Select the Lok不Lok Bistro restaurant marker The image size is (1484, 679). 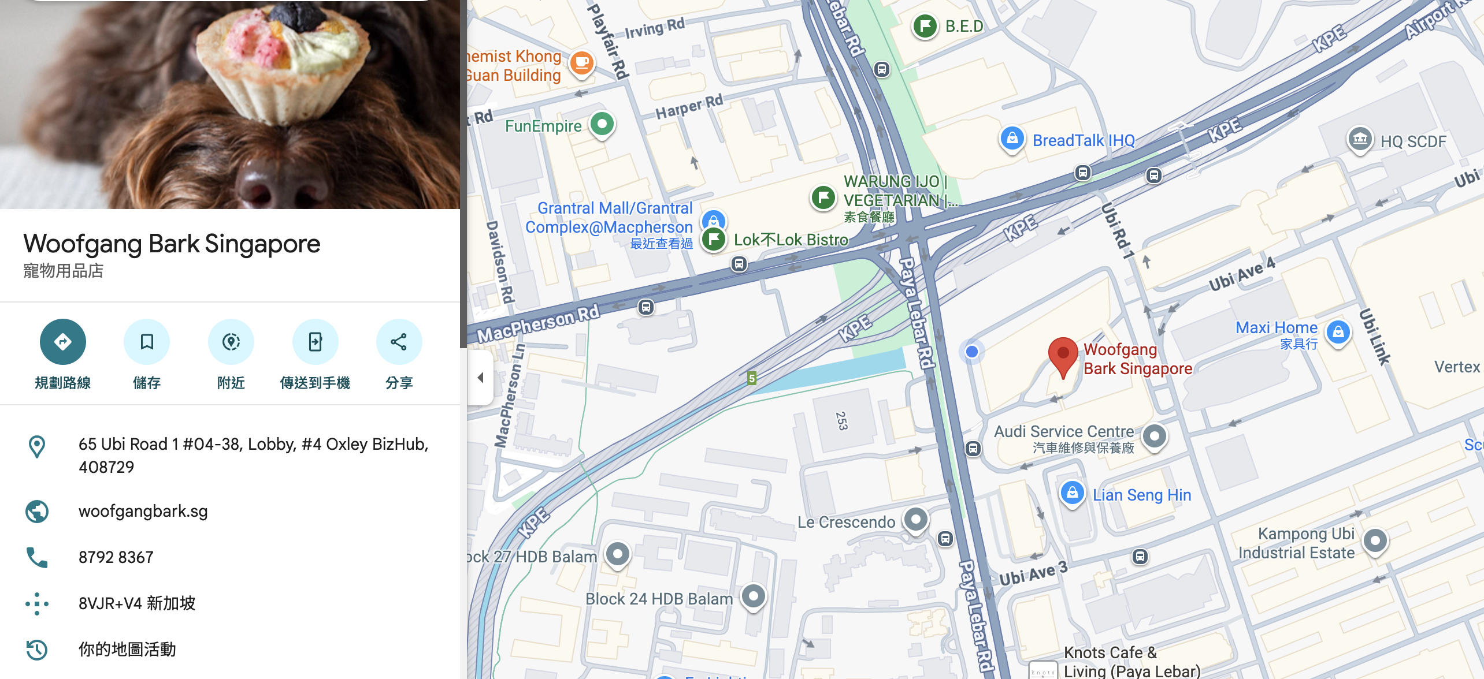[x=714, y=239]
